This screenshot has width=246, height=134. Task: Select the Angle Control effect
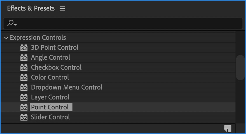click(x=51, y=58)
